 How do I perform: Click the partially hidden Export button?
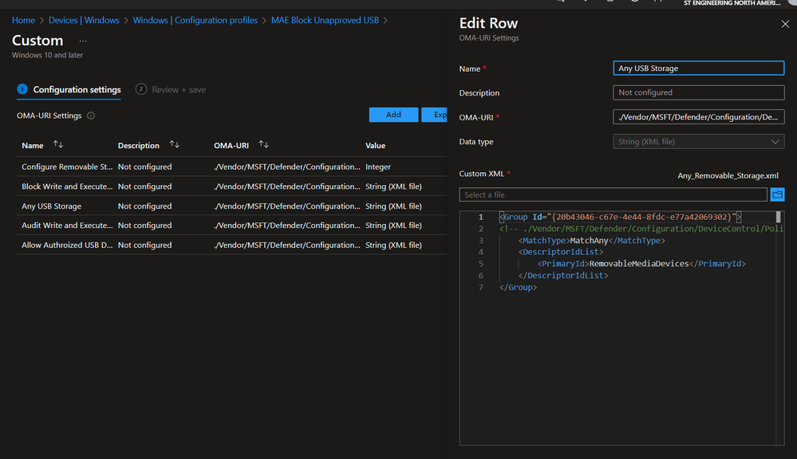pyautogui.click(x=434, y=115)
